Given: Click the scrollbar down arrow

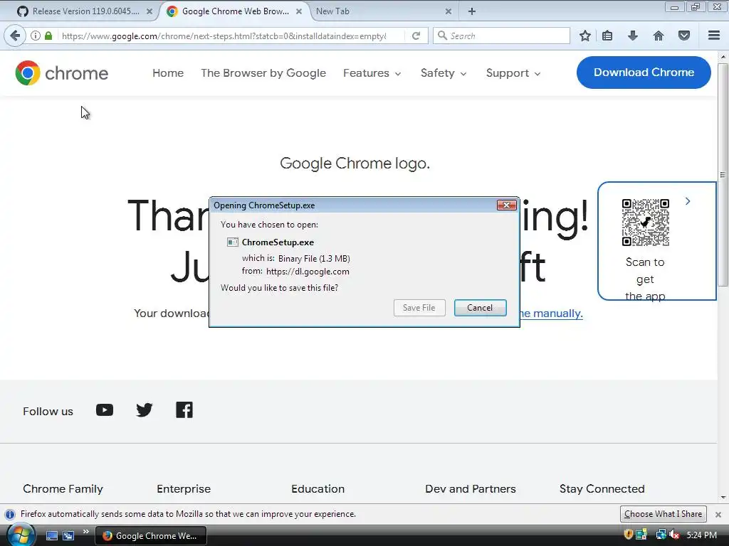Looking at the screenshot, I should click(x=723, y=498).
